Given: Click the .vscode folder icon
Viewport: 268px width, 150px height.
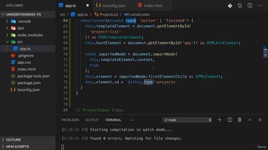Looking at the screenshot, I should 13,21.
